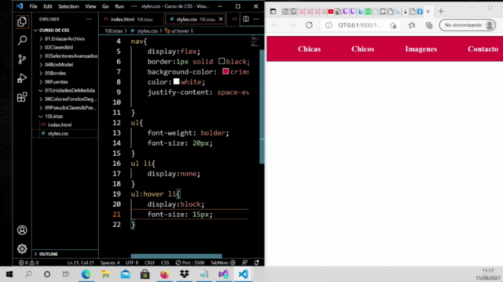
Task: Open Explorer views and more actions menu
Action: point(89,19)
